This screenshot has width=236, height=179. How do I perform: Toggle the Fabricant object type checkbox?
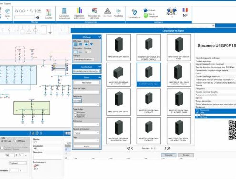click(x=75, y=117)
